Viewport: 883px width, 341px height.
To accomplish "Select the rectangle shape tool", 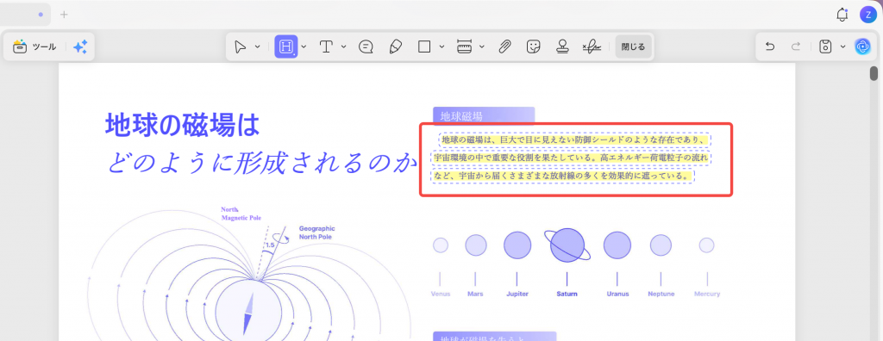I will coord(424,46).
